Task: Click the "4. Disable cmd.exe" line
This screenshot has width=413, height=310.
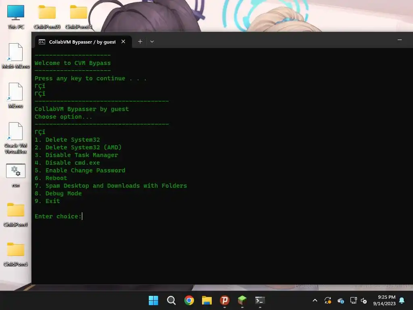Action: coord(67,163)
